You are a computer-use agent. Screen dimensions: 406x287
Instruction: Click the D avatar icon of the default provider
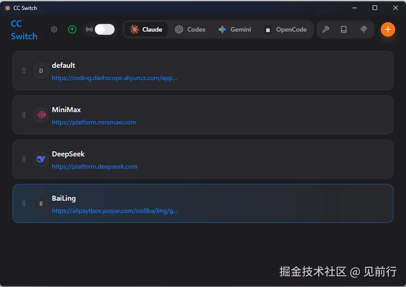41,71
